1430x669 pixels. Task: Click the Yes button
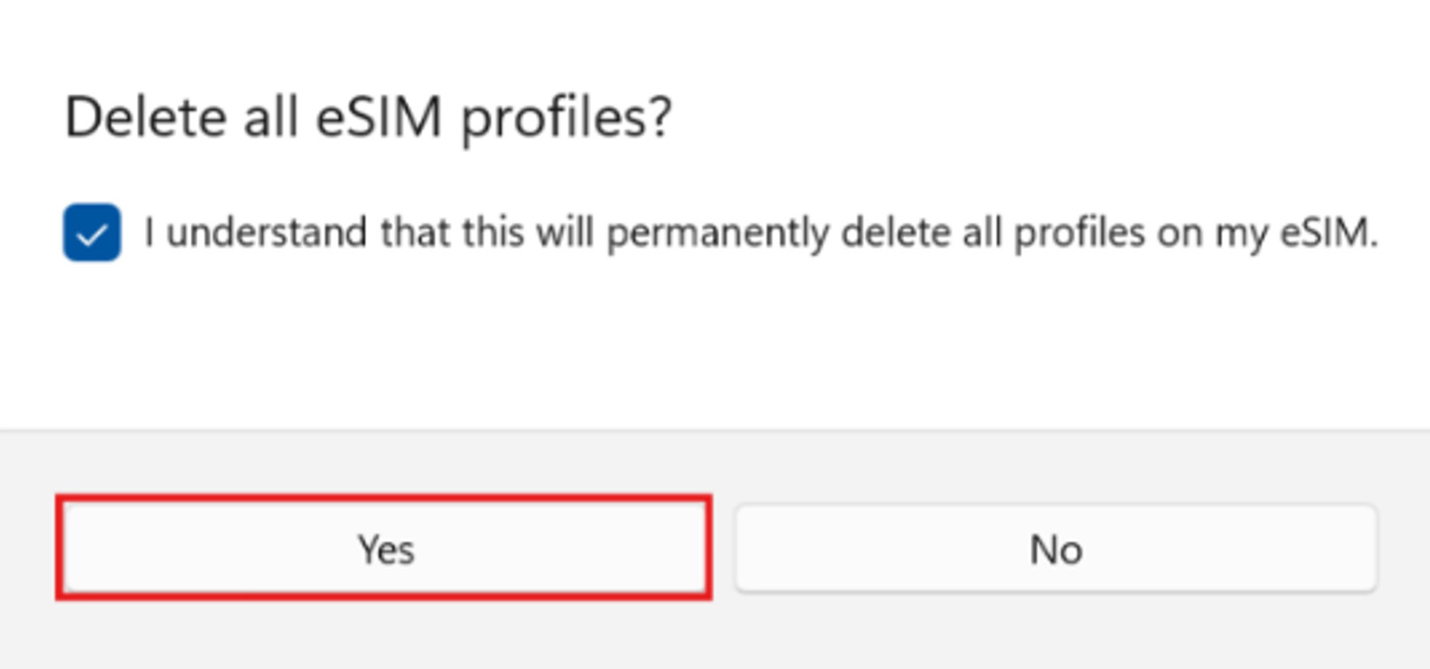pyautogui.click(x=384, y=548)
